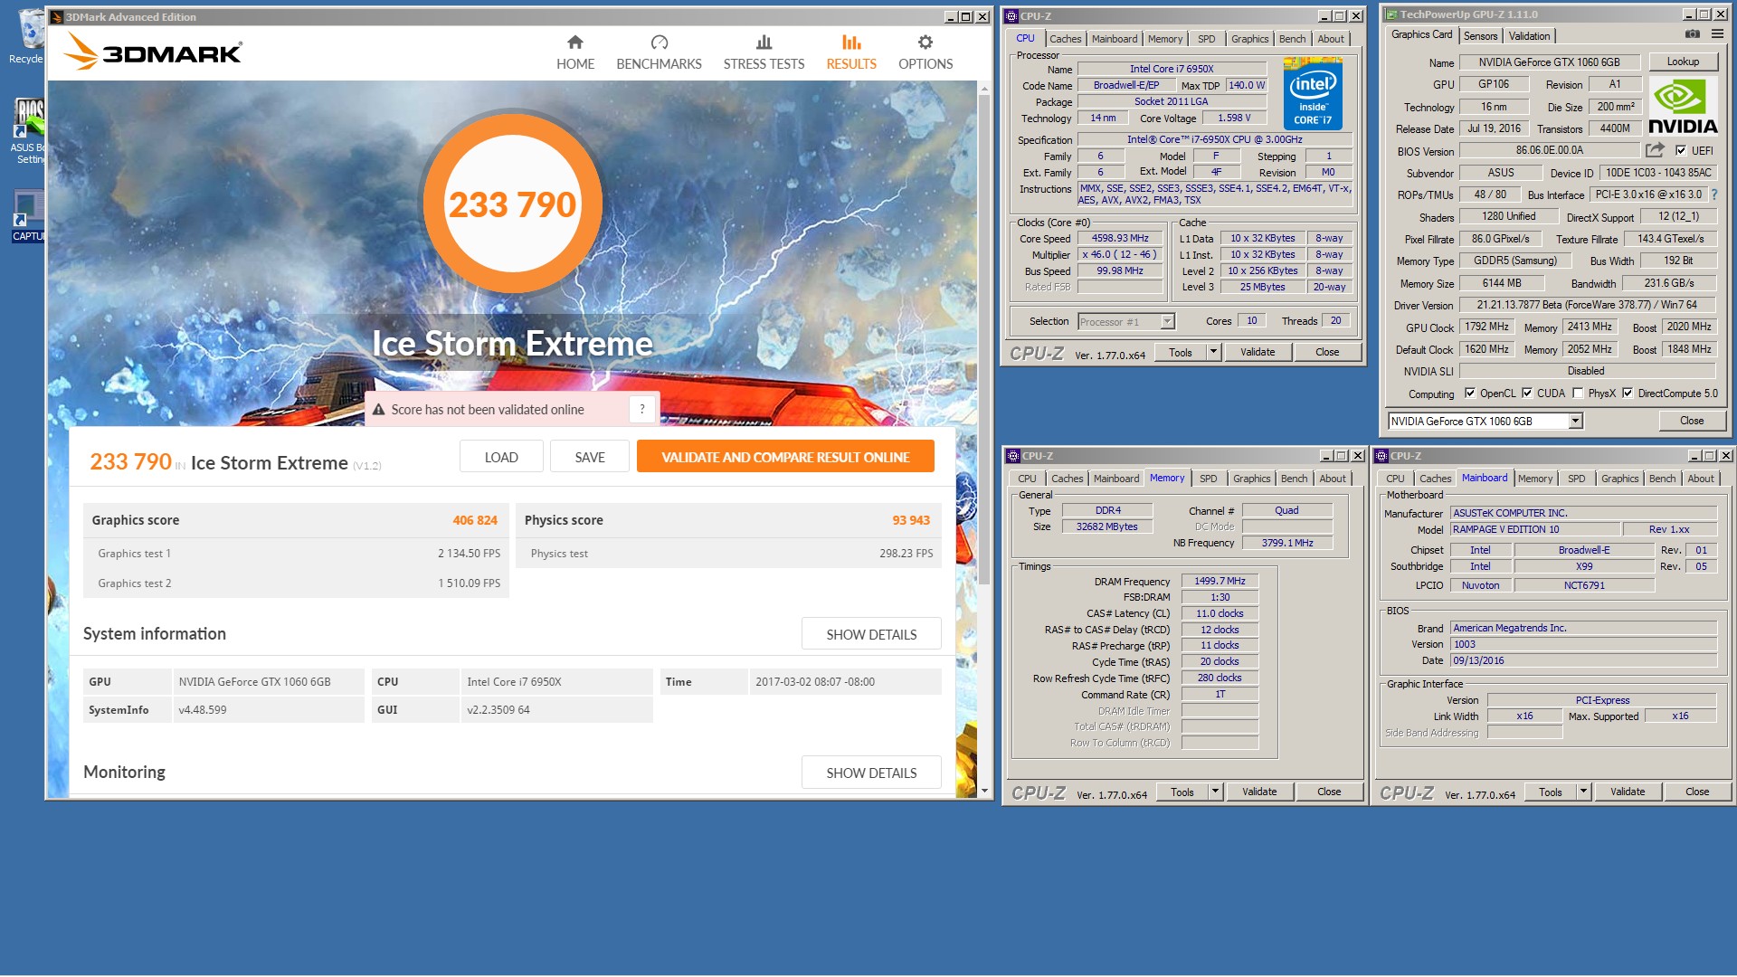Click the warning triangle icon beside validation message
Viewport: 1737px width, 977px height.
pos(379,410)
